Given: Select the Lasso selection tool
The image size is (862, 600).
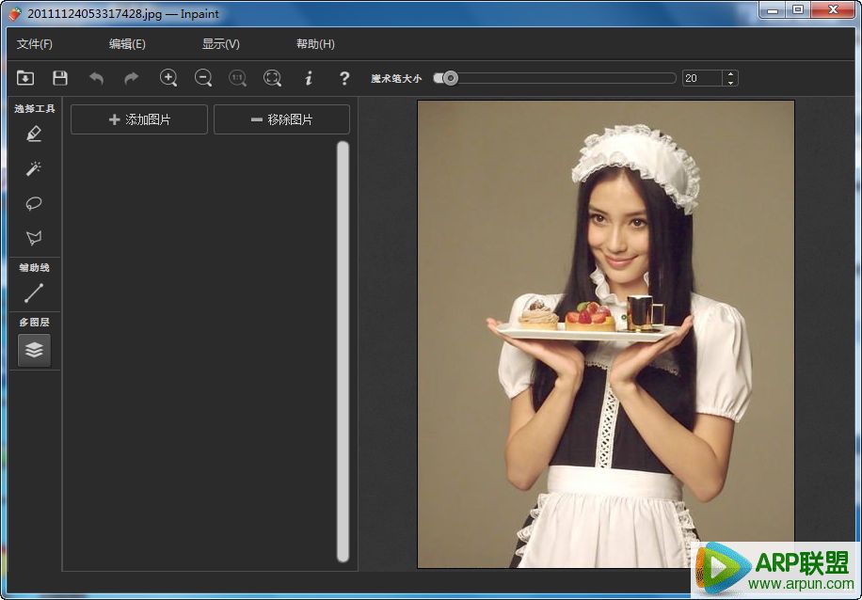Looking at the screenshot, I should 34,203.
